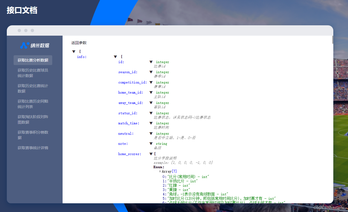Collapse the small Array[7] enum arrow

[x=160, y=171]
